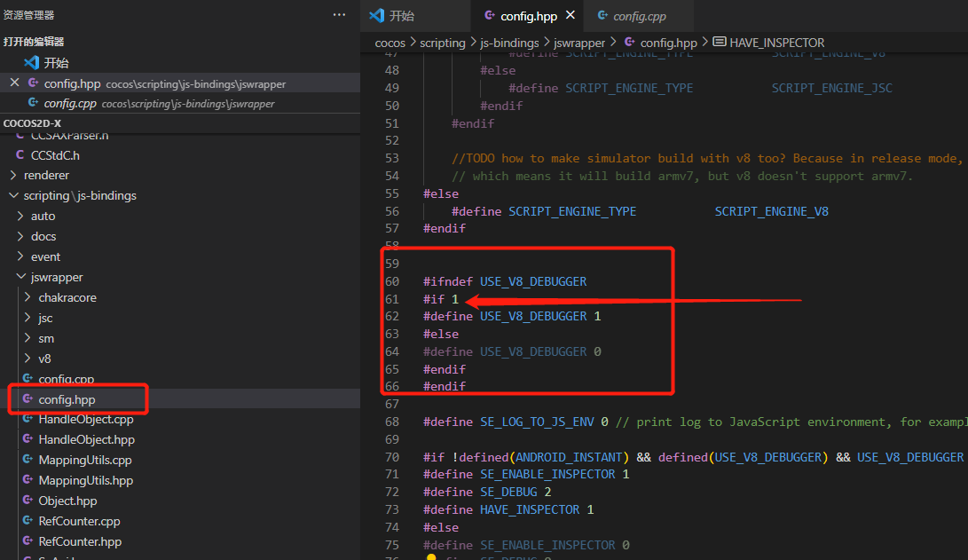
Task: Expand the docs folder
Action: (43, 236)
